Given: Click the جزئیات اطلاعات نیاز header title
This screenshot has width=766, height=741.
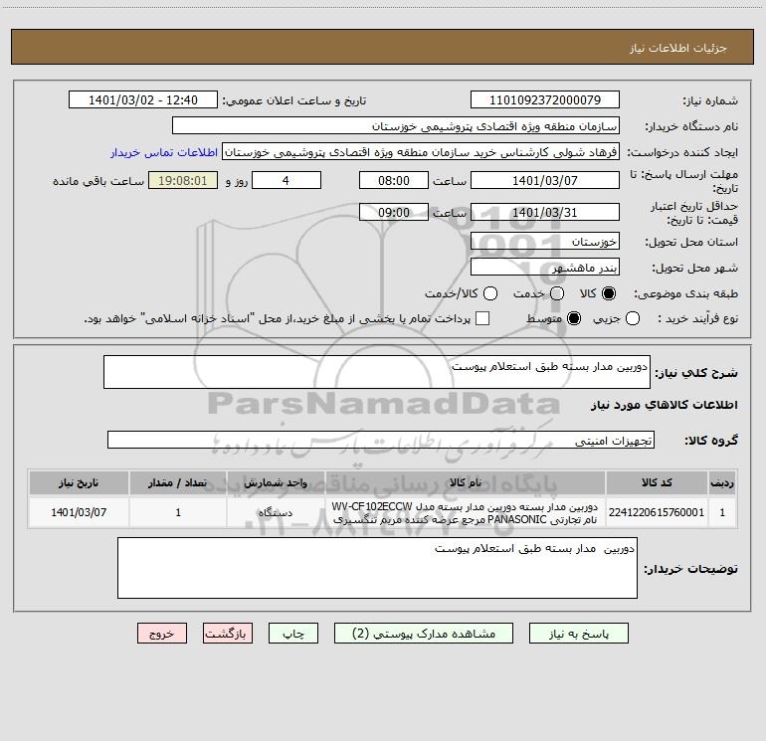Looking at the screenshot, I should (x=678, y=48).
